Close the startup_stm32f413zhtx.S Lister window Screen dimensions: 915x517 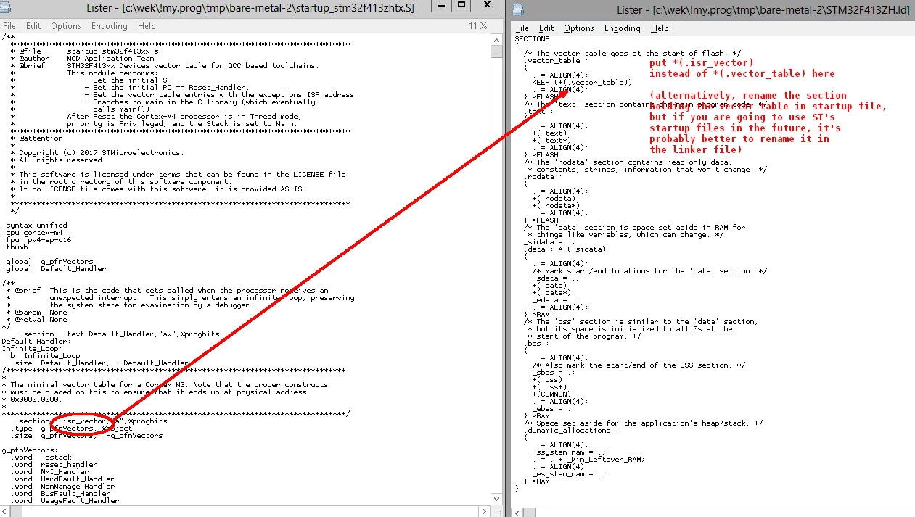pyautogui.click(x=488, y=5)
